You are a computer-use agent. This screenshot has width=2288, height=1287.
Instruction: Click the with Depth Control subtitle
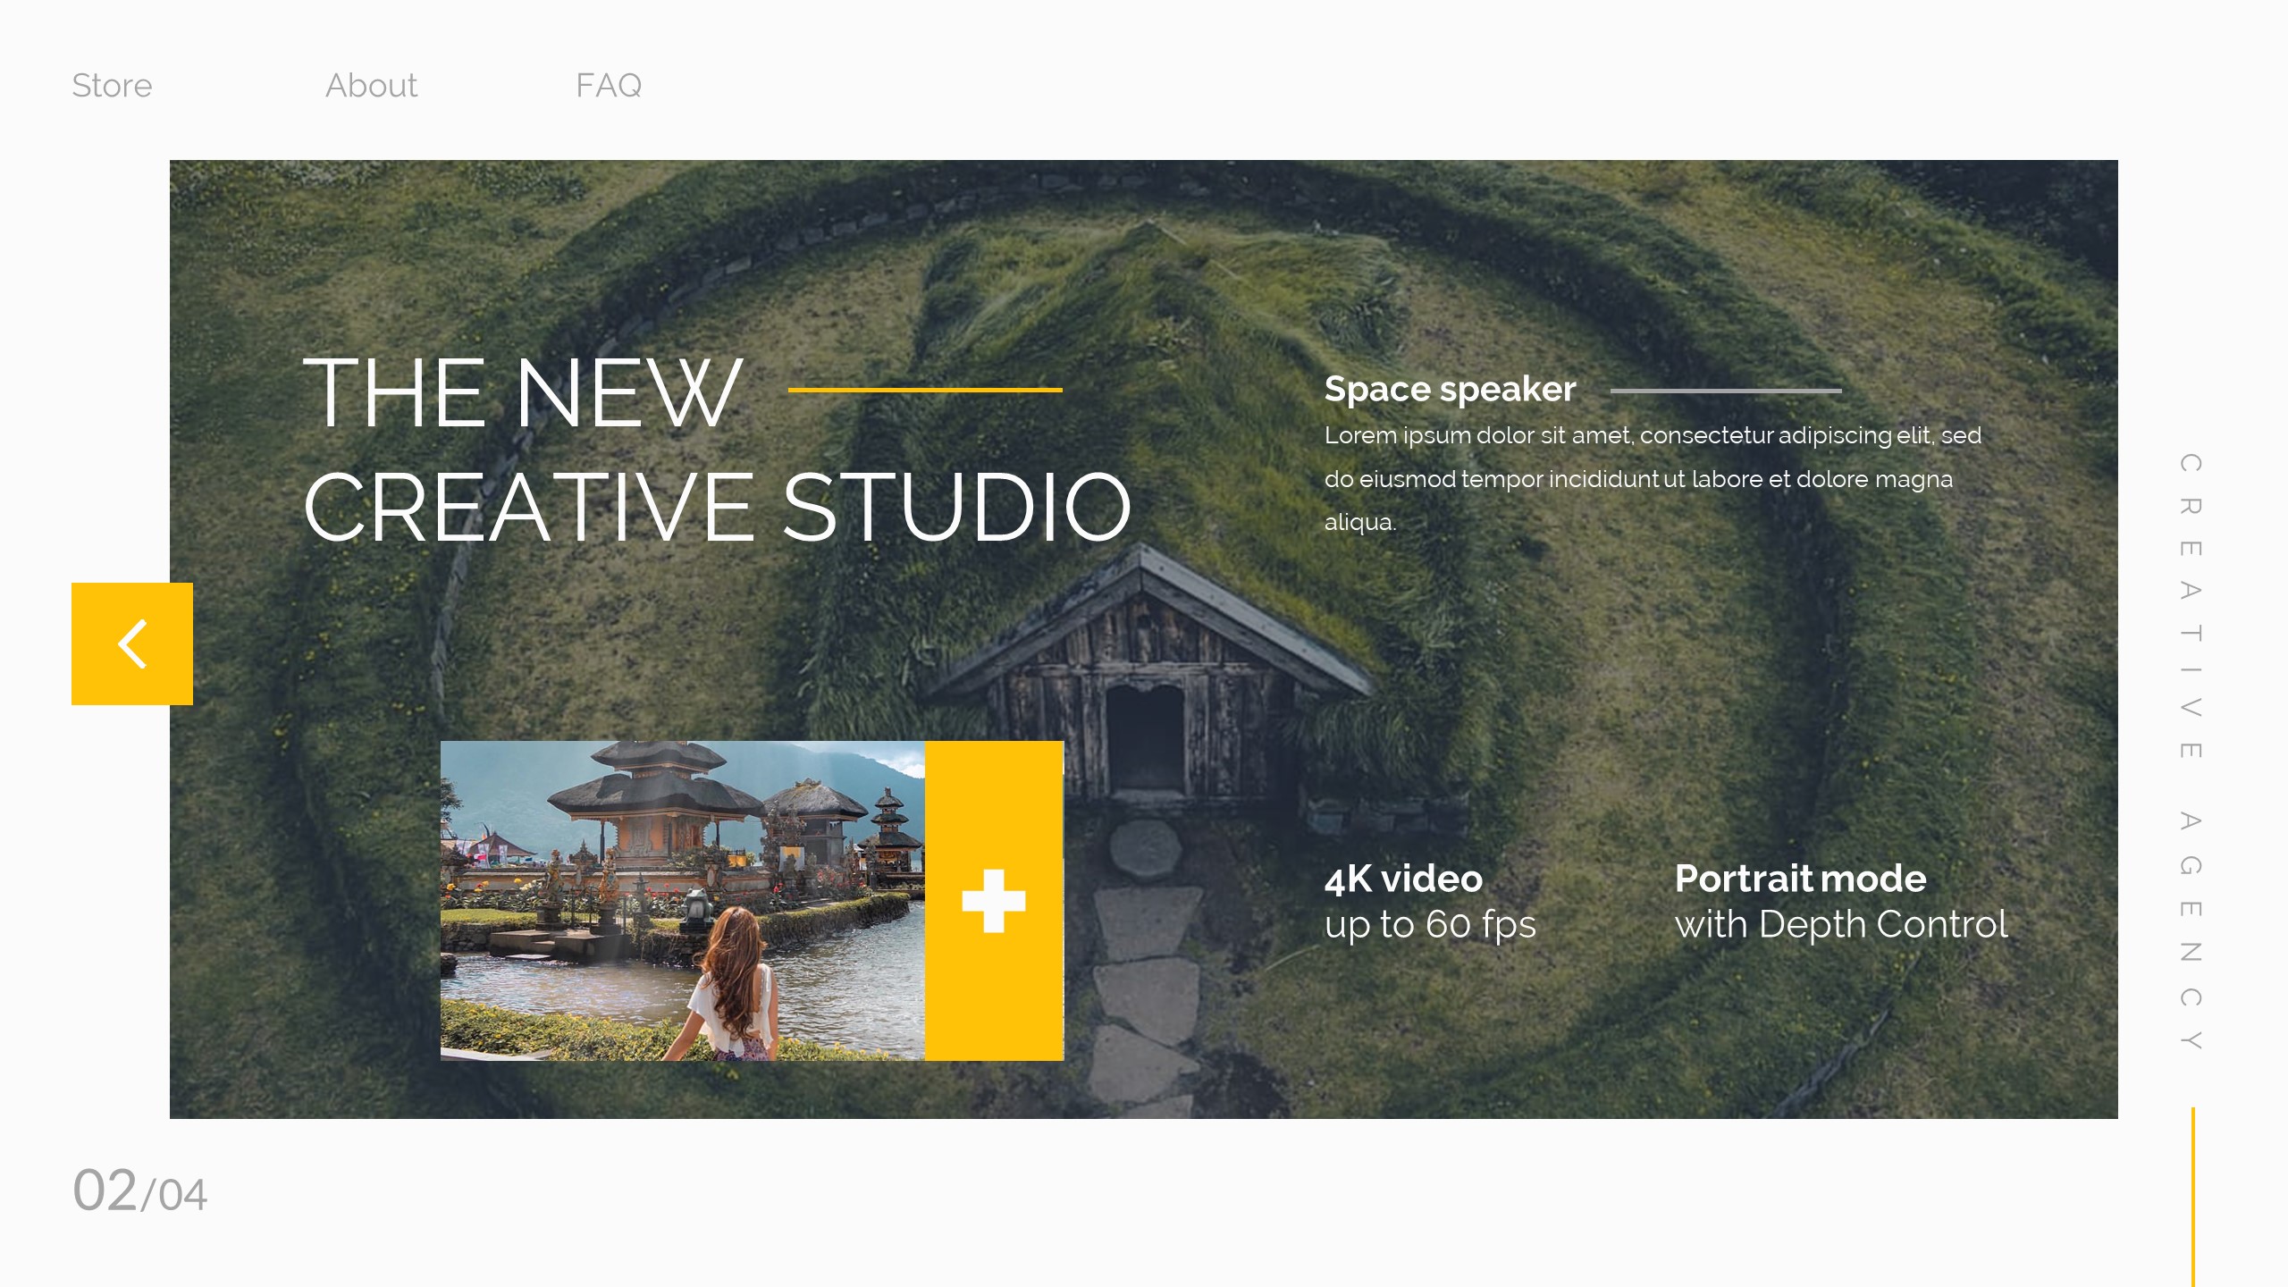[1841, 925]
